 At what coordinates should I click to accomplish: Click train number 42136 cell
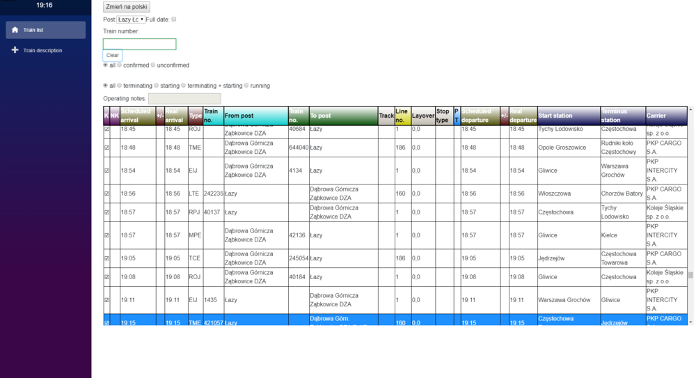click(x=299, y=235)
